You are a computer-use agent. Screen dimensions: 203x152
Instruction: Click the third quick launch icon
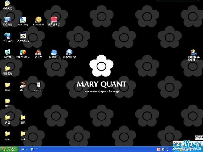coord(32,149)
